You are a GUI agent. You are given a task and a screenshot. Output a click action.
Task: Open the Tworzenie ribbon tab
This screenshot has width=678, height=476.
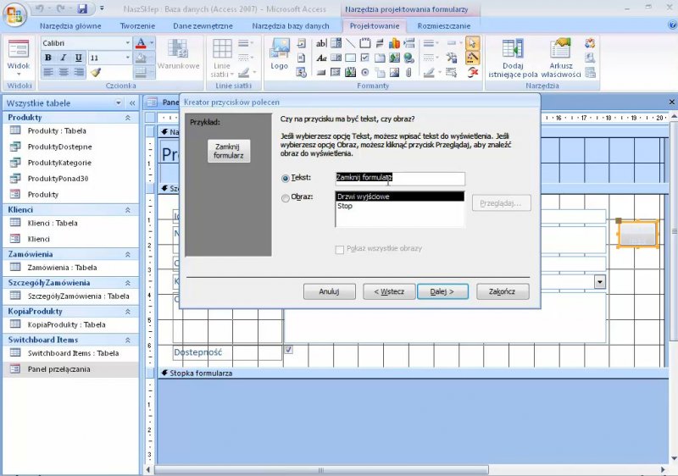(x=137, y=26)
